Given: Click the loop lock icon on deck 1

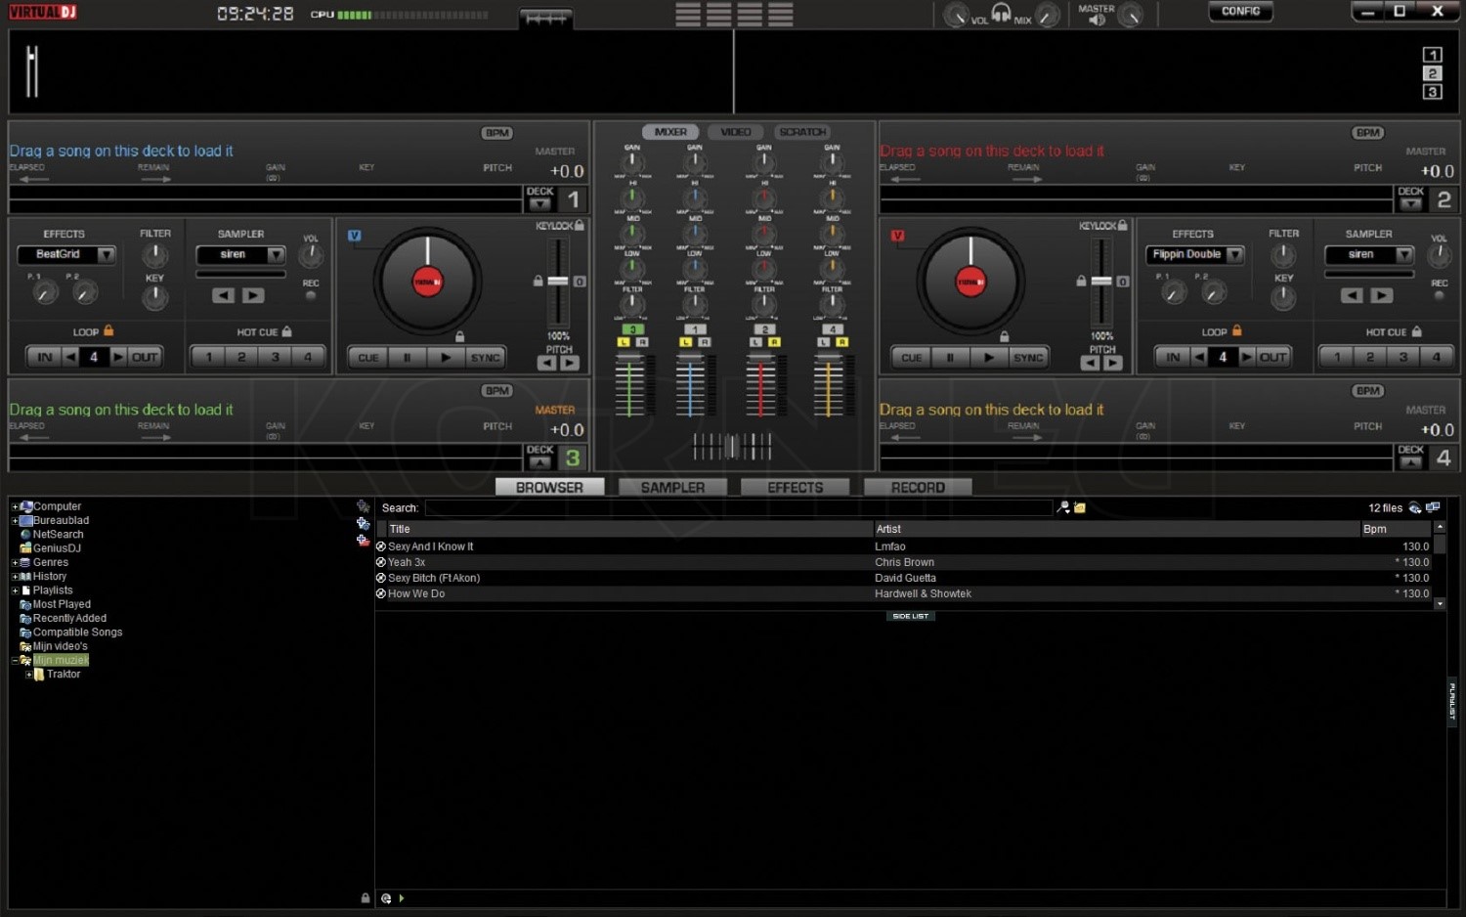Looking at the screenshot, I should click(x=108, y=331).
